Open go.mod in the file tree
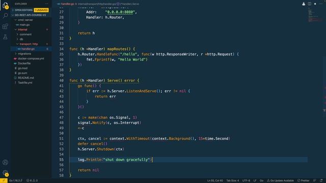 point(22,68)
